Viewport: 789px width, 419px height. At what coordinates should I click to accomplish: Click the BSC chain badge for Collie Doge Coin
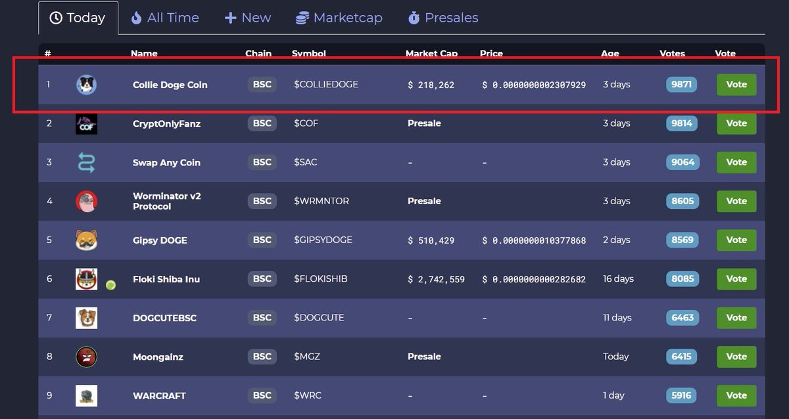point(262,85)
